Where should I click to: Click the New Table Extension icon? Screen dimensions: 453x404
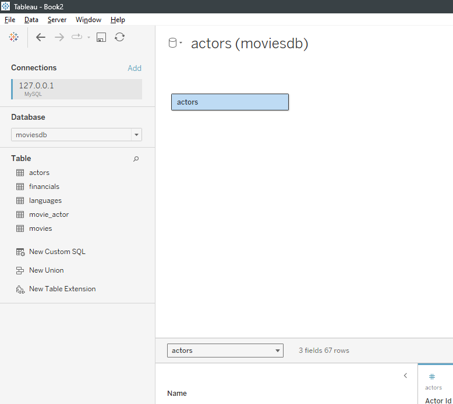pos(20,289)
